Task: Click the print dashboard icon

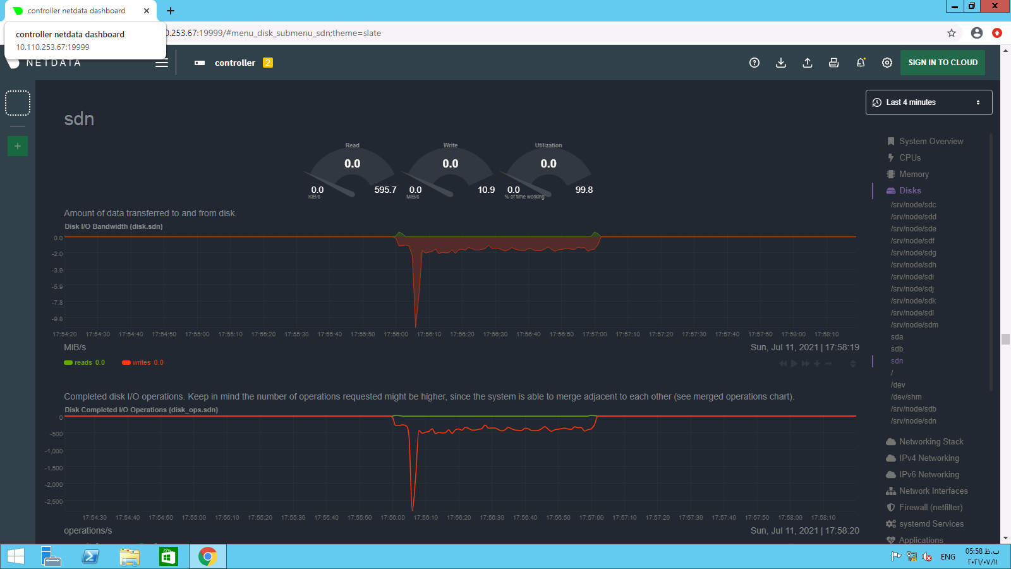Action: (x=834, y=63)
